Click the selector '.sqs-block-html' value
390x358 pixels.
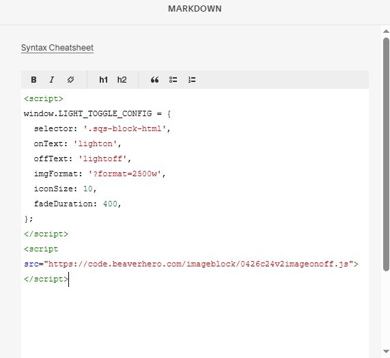tap(124, 128)
